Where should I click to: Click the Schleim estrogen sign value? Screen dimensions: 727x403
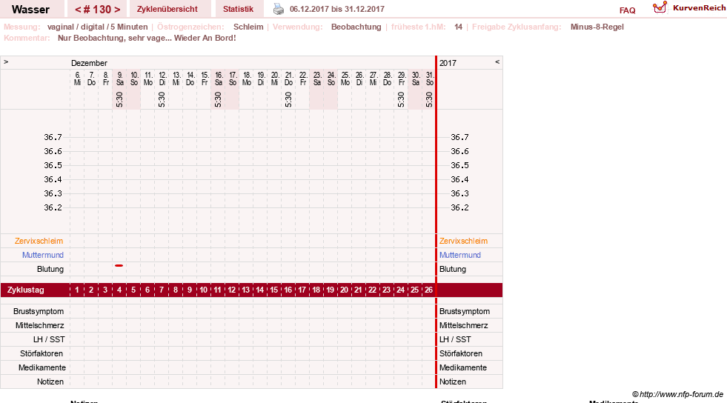tap(248, 27)
